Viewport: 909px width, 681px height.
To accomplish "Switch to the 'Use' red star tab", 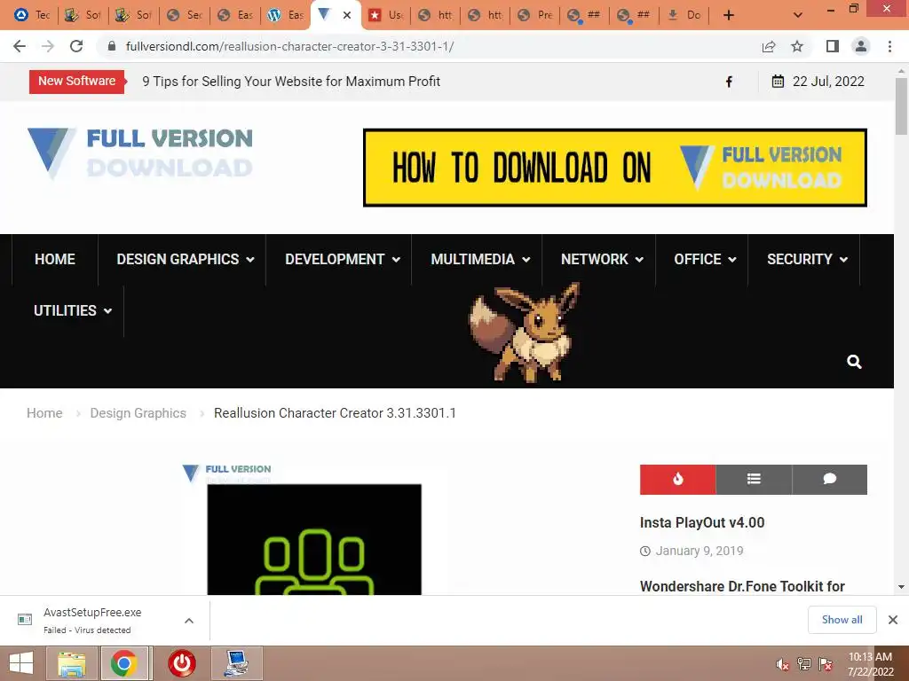I will [x=386, y=15].
